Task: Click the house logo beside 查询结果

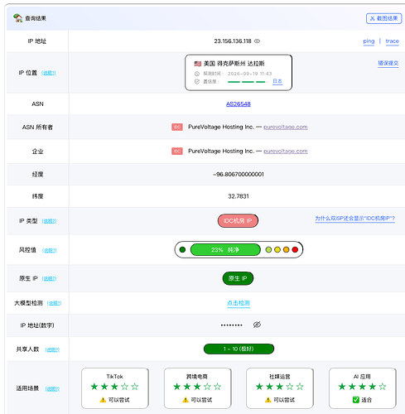Action: pos(17,18)
